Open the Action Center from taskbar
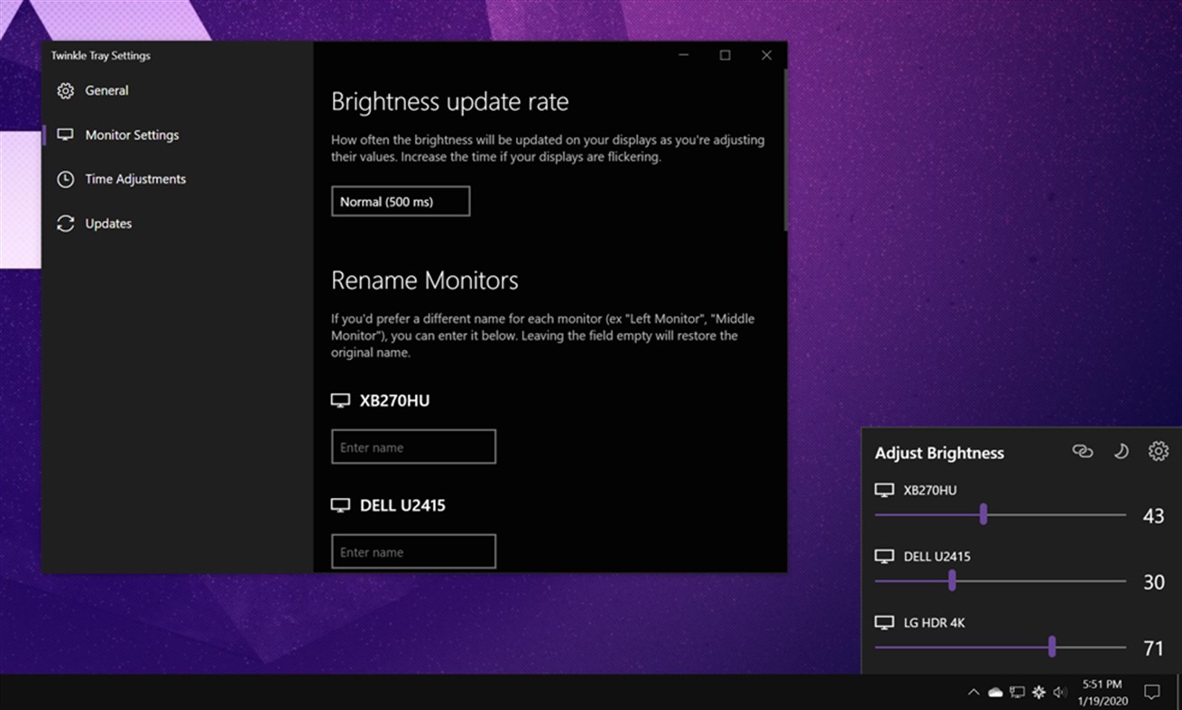Screen dimensions: 1182x710 point(1154,691)
